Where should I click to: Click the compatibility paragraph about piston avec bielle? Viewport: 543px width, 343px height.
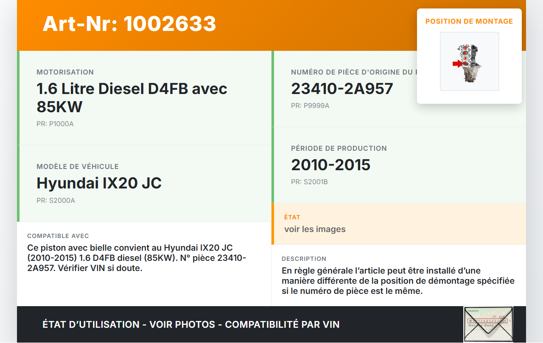[x=136, y=257]
